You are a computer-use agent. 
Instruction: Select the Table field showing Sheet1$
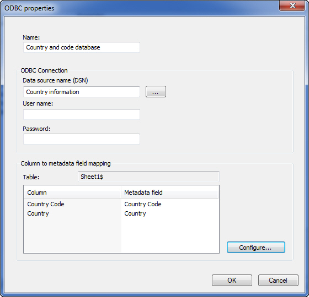[148, 177]
